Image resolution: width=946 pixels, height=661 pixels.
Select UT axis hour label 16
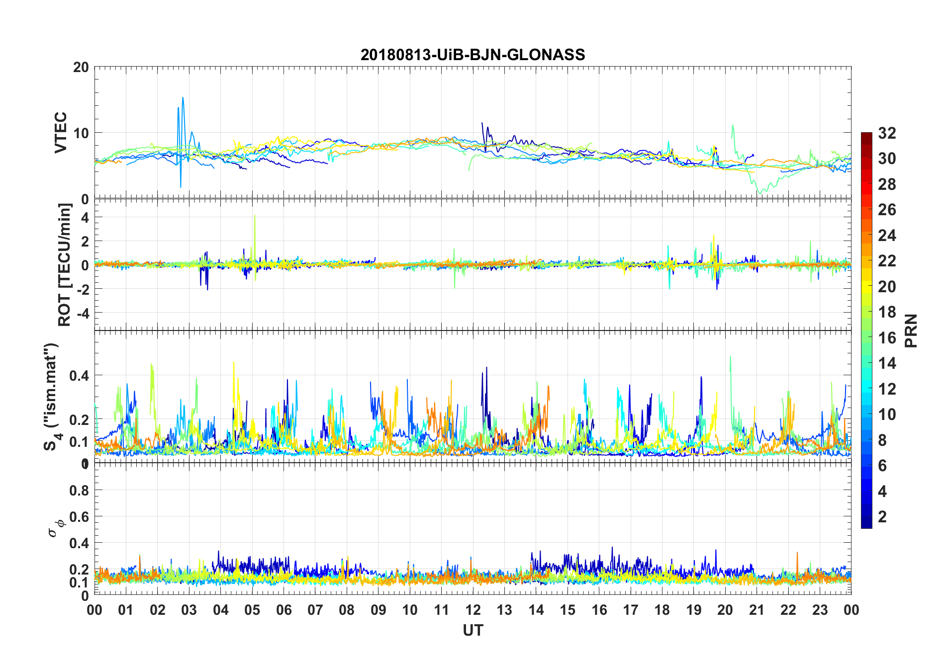599,610
